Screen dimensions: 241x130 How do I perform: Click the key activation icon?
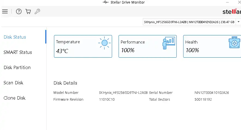37,11
